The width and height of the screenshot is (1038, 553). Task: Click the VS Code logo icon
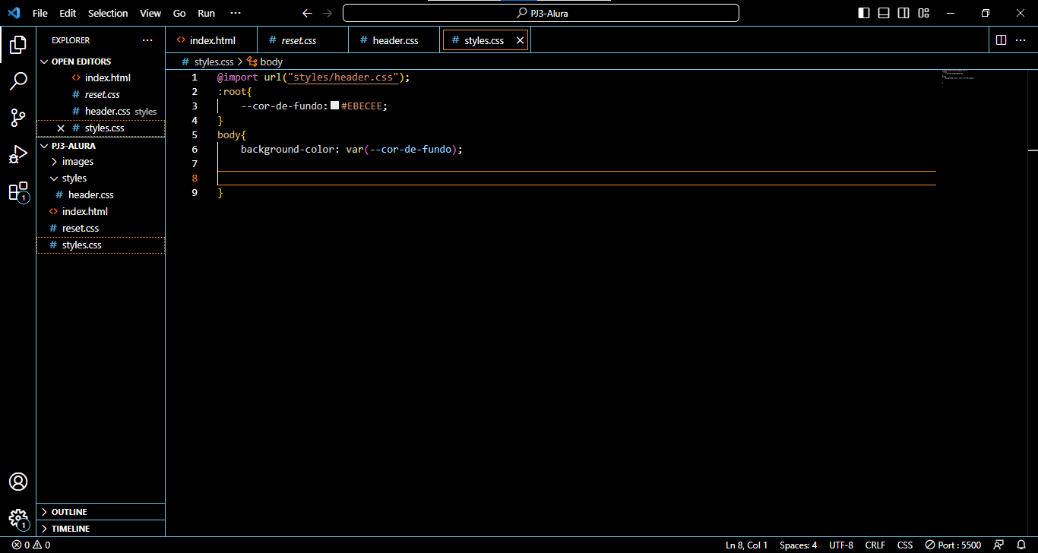pos(14,13)
